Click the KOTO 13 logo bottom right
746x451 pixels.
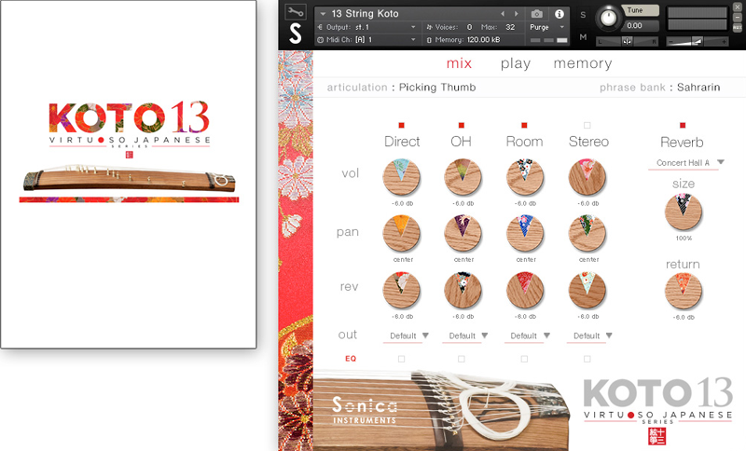point(657,399)
